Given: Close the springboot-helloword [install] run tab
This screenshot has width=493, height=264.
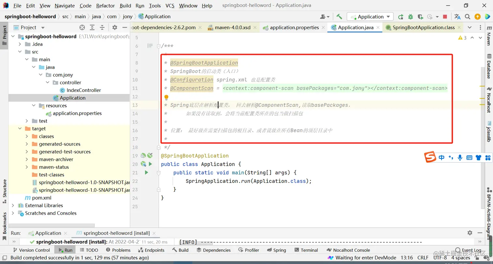Looking at the screenshot, I should (x=154, y=233).
